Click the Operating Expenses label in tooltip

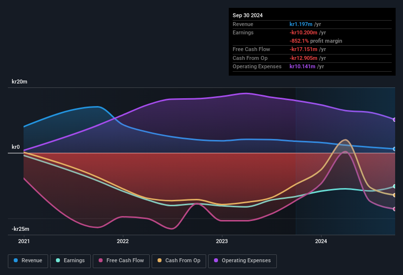(257, 66)
